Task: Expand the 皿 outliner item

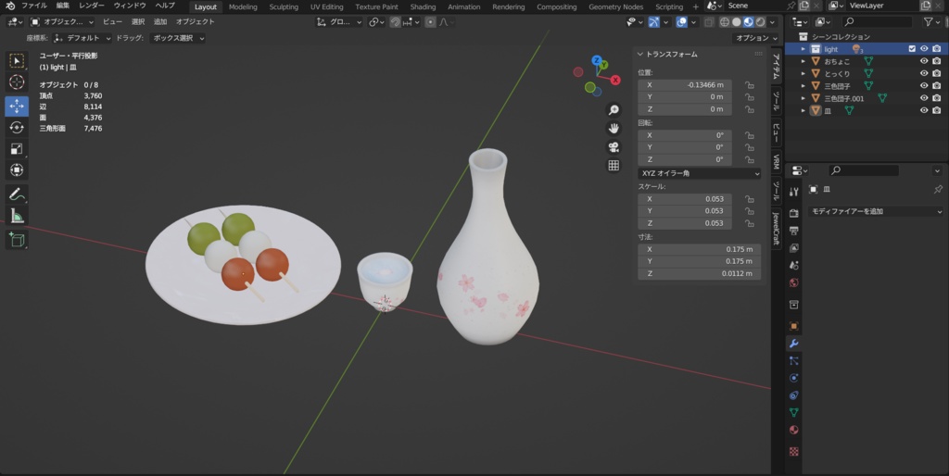Action: point(803,111)
